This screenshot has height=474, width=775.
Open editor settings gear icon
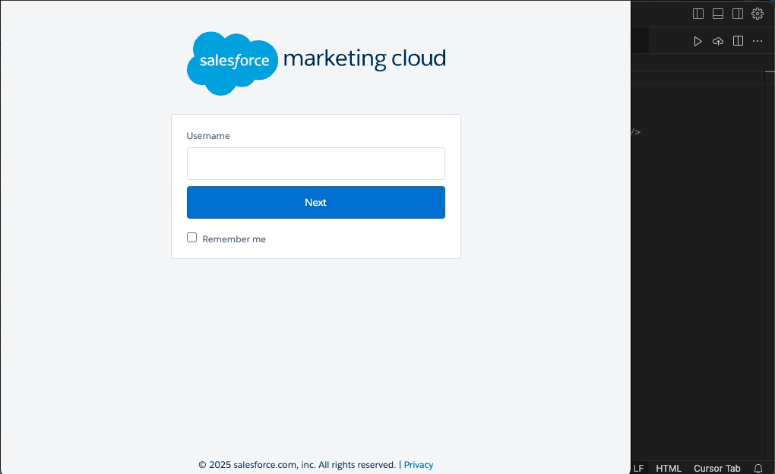[x=758, y=14]
